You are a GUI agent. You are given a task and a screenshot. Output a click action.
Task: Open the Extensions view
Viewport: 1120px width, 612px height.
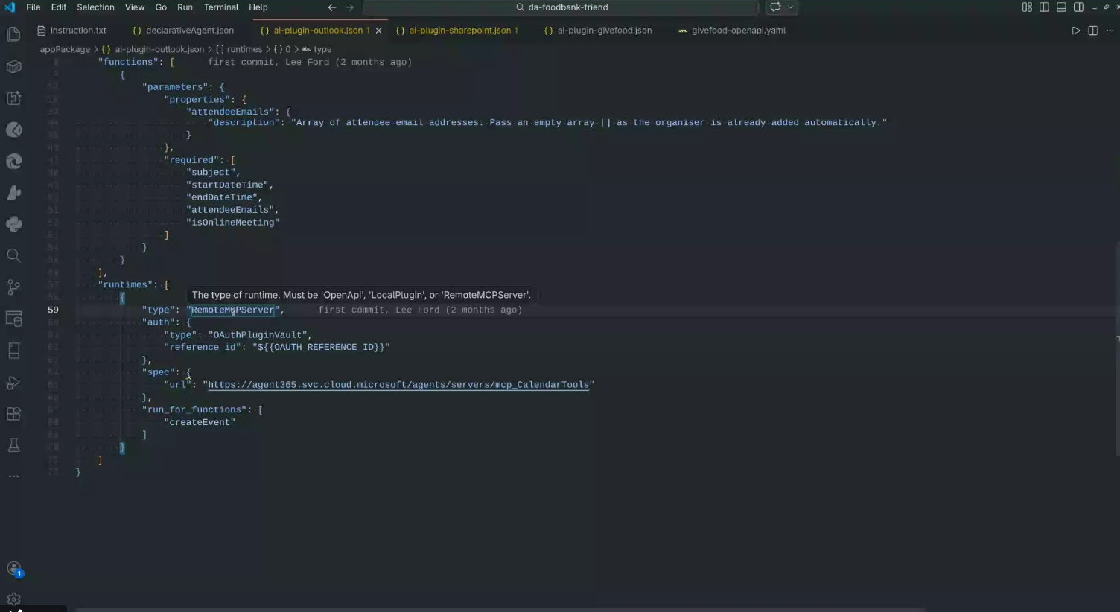(13, 414)
